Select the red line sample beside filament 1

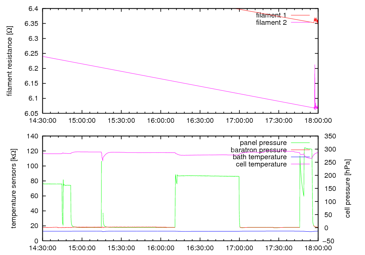pos(300,15)
